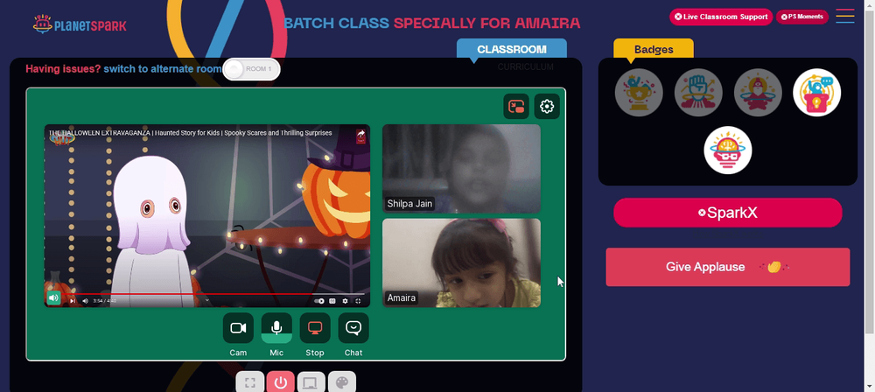Click the Halloween Extravaganza video title

click(190, 133)
